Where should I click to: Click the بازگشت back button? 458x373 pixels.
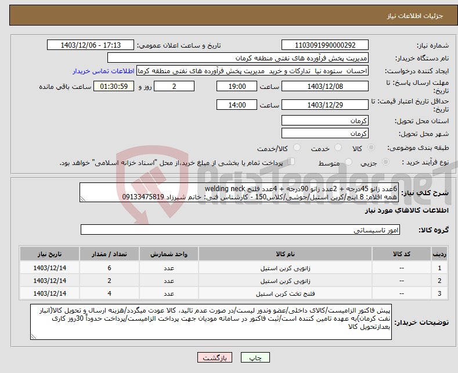coord(215,358)
